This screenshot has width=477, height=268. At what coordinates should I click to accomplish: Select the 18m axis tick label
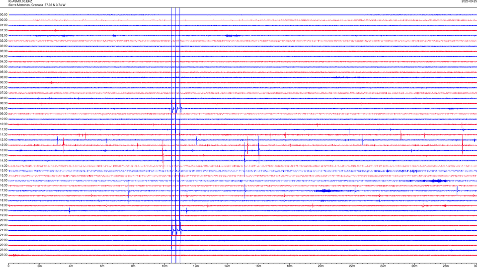(x=289, y=266)
